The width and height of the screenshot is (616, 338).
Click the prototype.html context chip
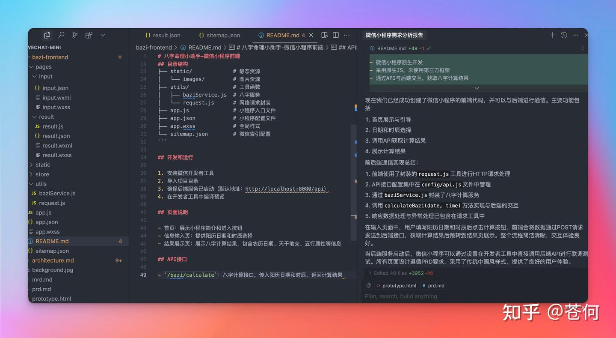click(396, 286)
